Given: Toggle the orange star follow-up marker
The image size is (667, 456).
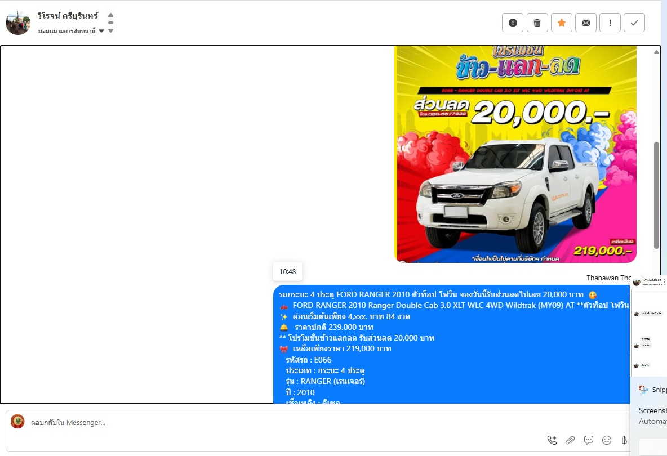Looking at the screenshot, I should coord(562,23).
